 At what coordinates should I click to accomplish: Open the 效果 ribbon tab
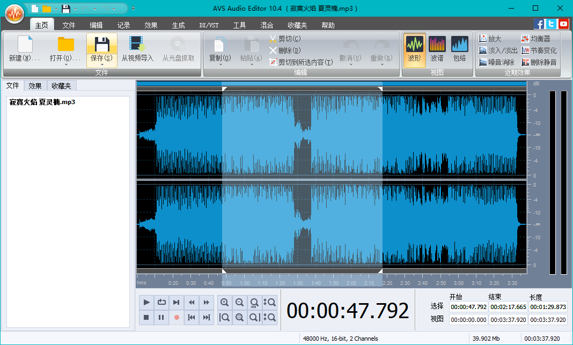click(x=151, y=25)
